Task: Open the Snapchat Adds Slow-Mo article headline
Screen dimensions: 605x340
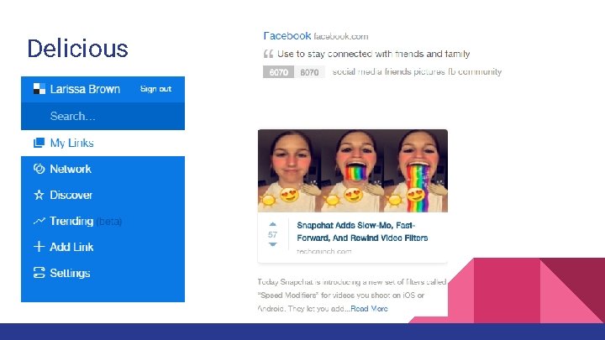Action: 362,232
